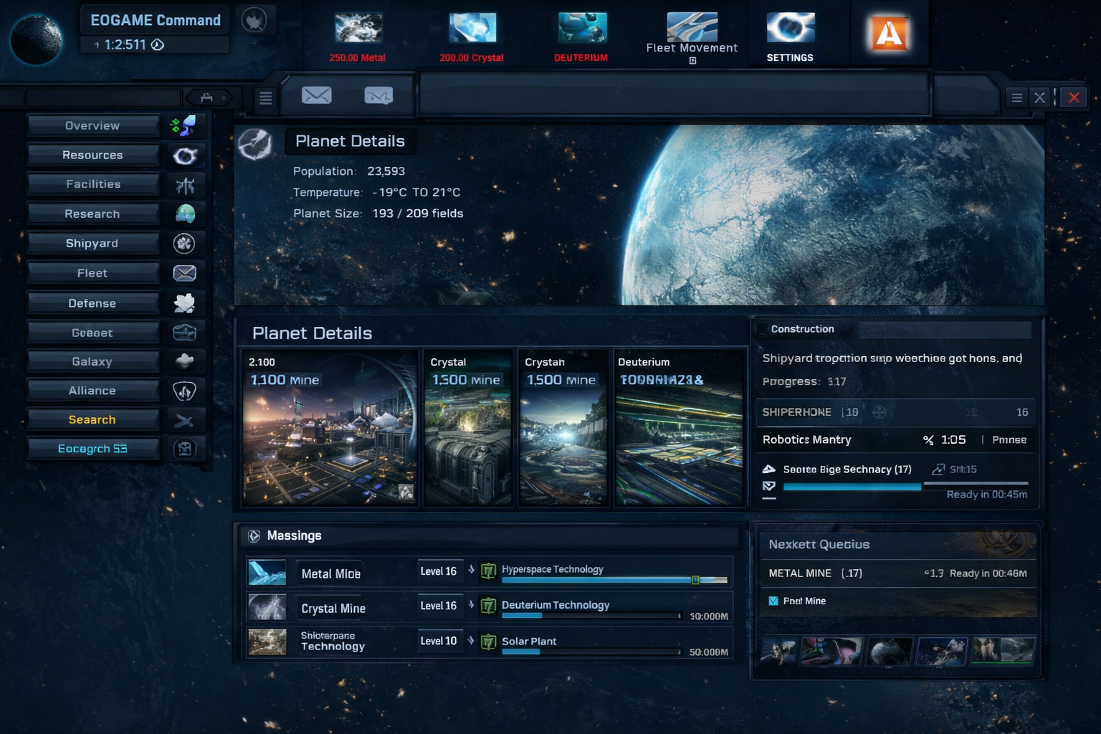Click the orange A logo in top bar
The width and height of the screenshot is (1101, 734).
pyautogui.click(x=889, y=32)
